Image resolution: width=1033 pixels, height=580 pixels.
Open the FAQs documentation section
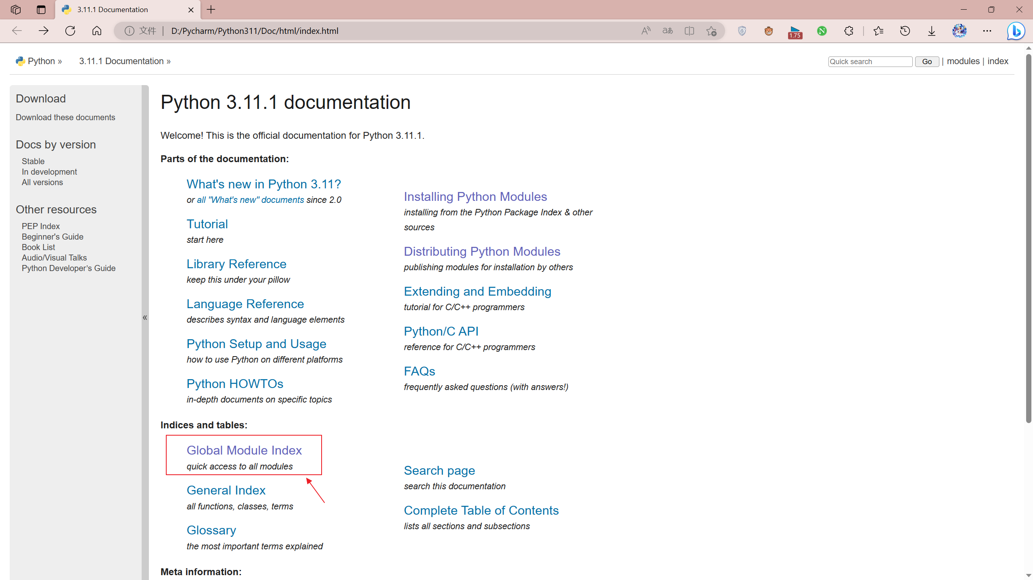click(419, 371)
